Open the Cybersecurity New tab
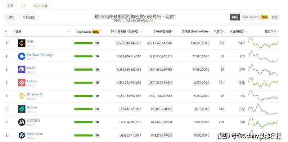 tap(255, 17)
